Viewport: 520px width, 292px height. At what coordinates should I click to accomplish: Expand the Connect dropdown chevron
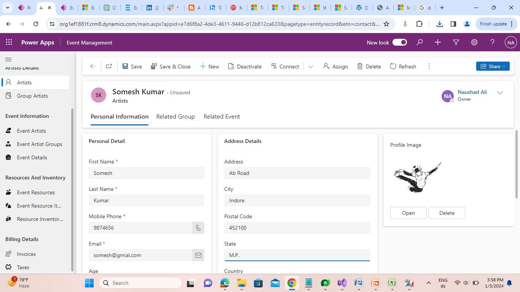311,67
